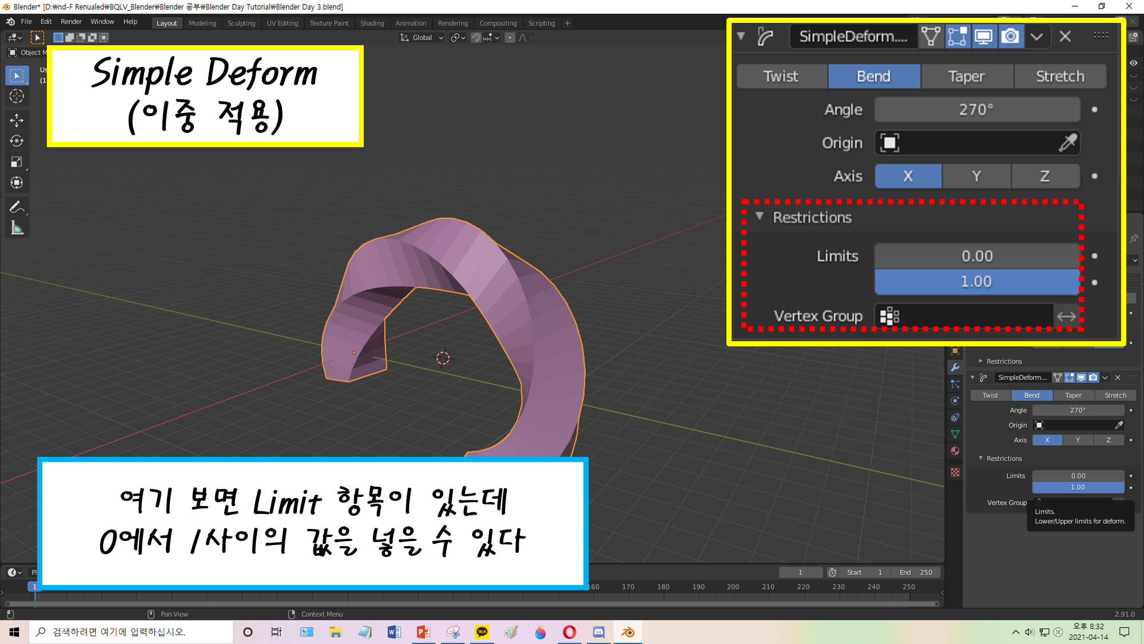
Task: Select Y axis in lower SimpleDeform panel
Action: pyautogui.click(x=1078, y=440)
